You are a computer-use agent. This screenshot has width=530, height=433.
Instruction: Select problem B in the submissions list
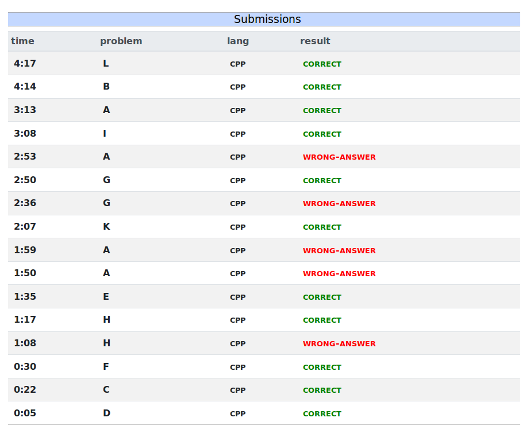click(x=106, y=87)
